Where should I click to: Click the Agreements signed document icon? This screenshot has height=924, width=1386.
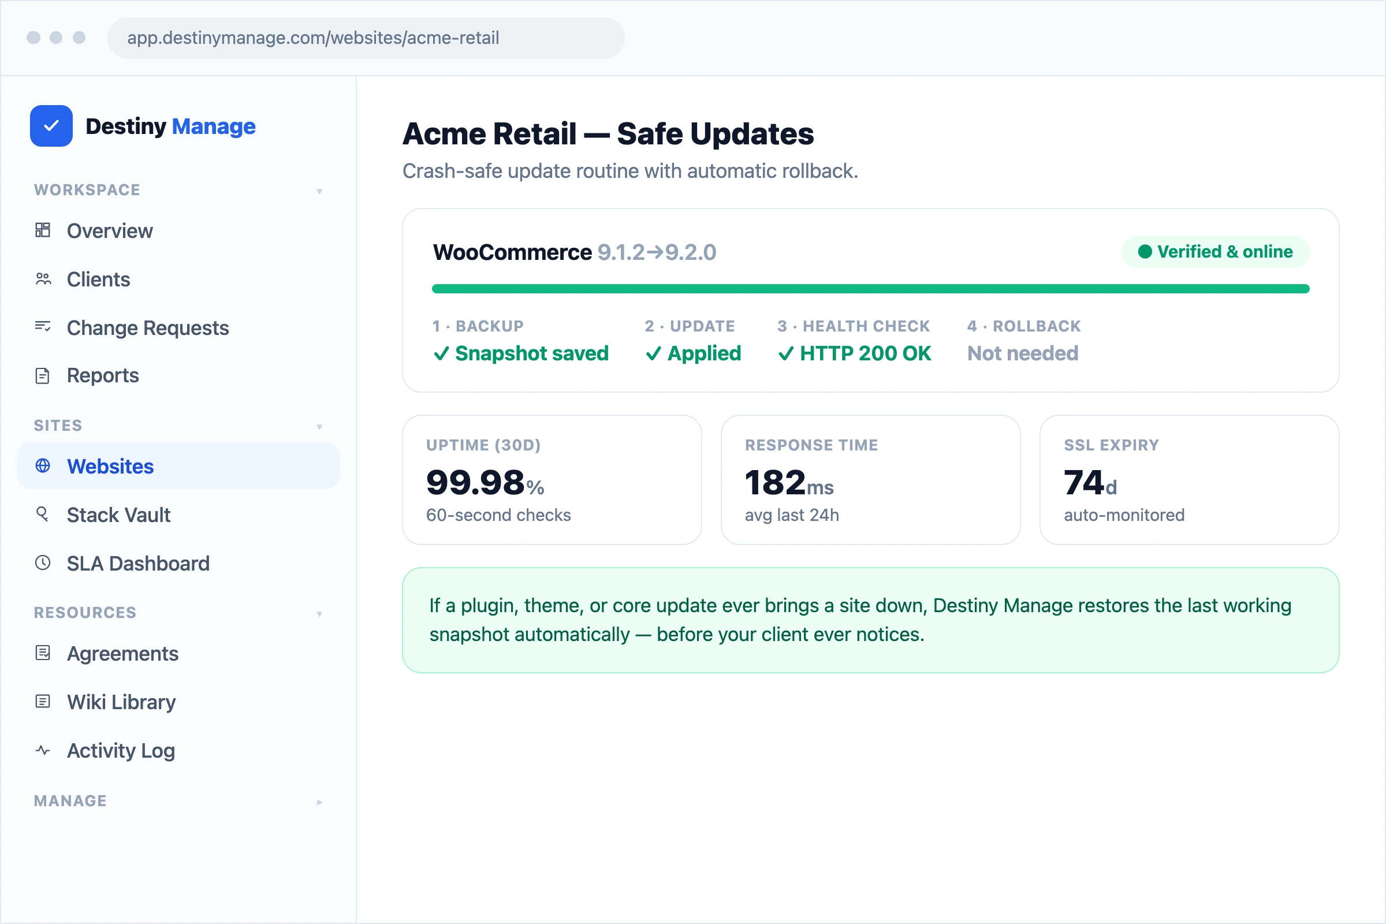(43, 653)
